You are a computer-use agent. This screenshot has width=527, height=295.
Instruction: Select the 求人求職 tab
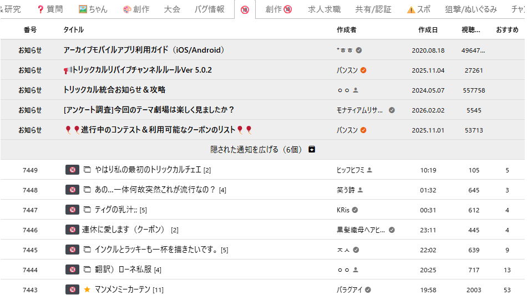point(325,9)
